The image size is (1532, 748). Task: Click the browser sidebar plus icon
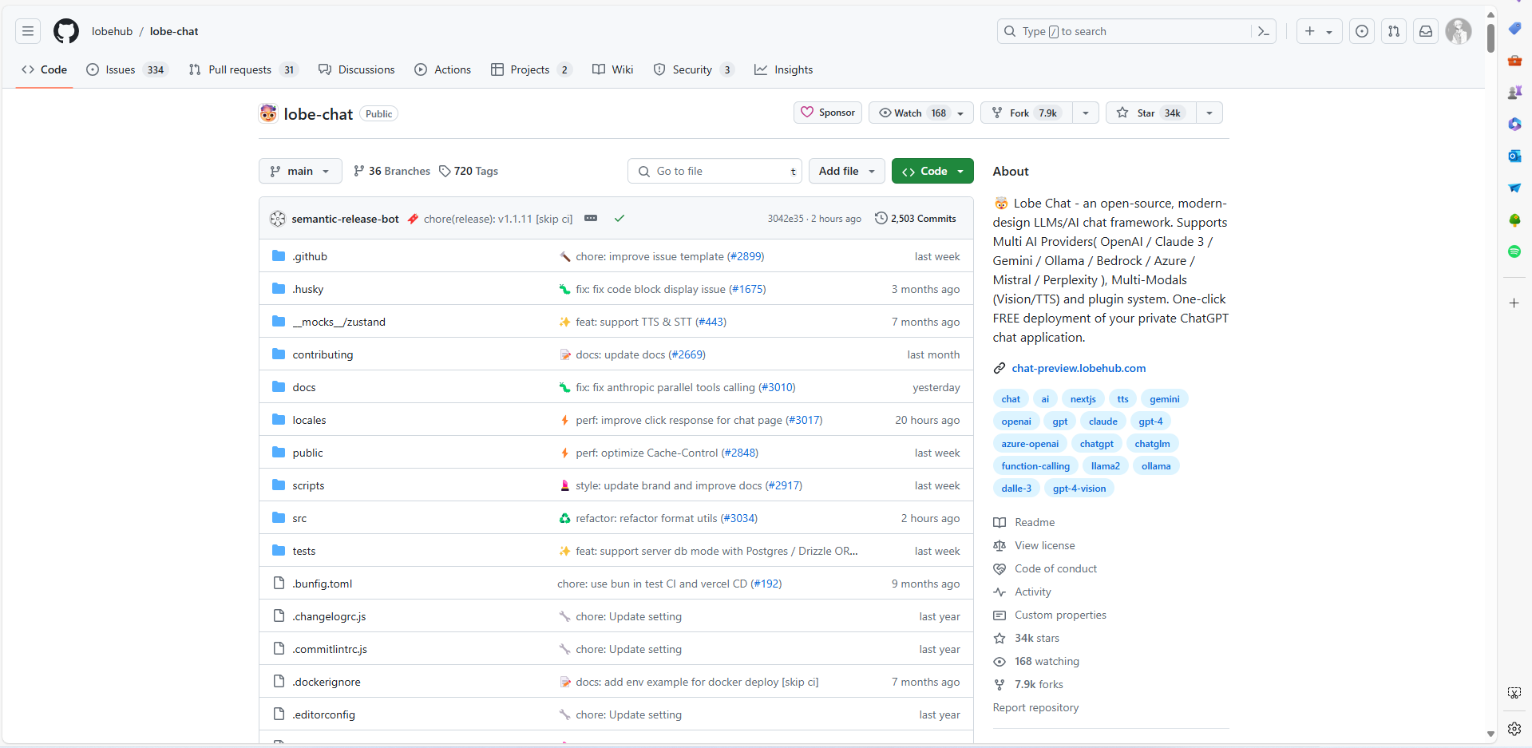[x=1514, y=303]
